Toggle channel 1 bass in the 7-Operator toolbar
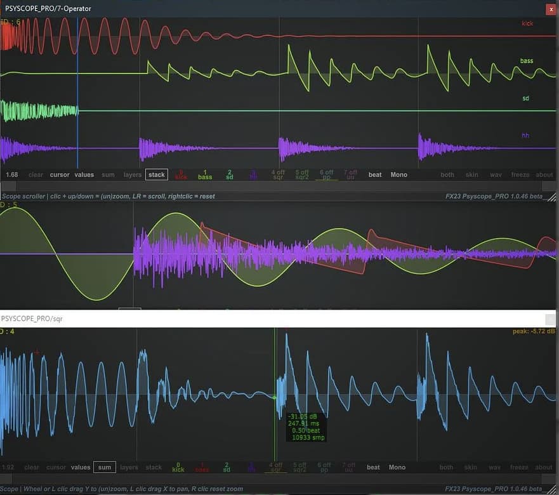Image resolution: width=559 pixels, height=495 pixels. (205, 175)
